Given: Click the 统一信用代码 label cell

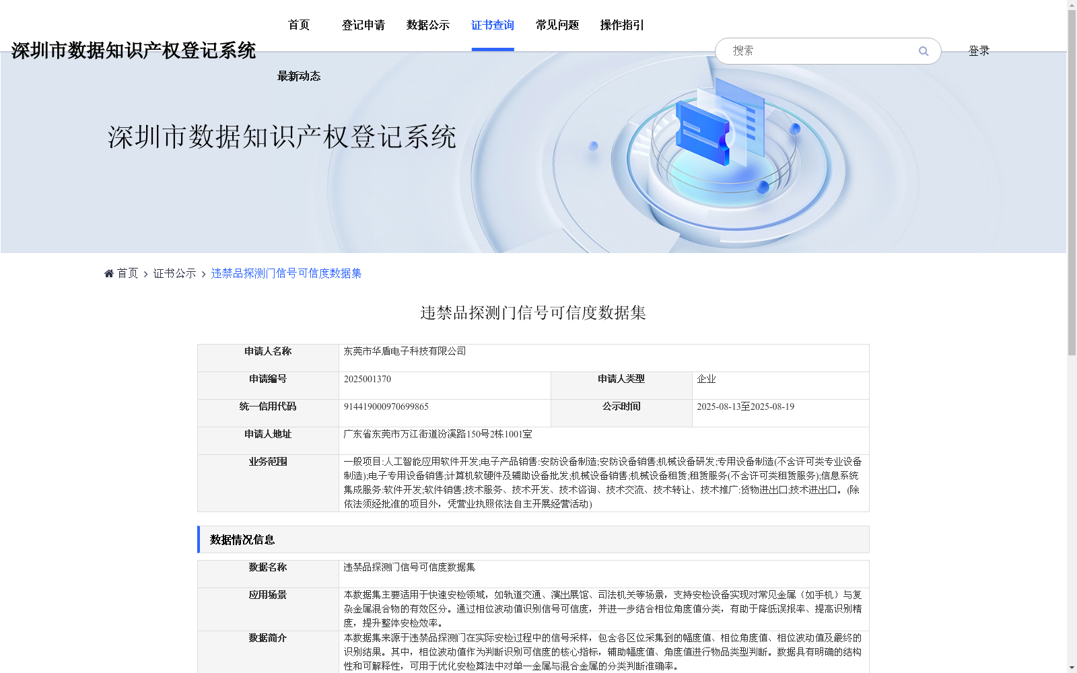Looking at the screenshot, I should point(268,413).
